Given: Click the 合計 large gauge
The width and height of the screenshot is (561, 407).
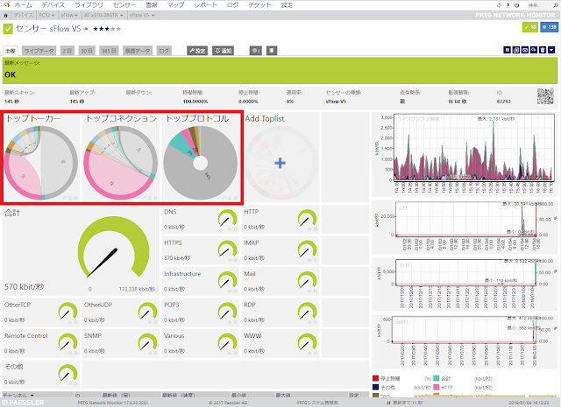Looking at the screenshot, I should tap(113, 247).
